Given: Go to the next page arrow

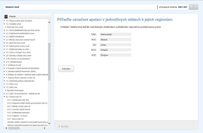Looking at the screenshot, I should [x=196, y=7].
